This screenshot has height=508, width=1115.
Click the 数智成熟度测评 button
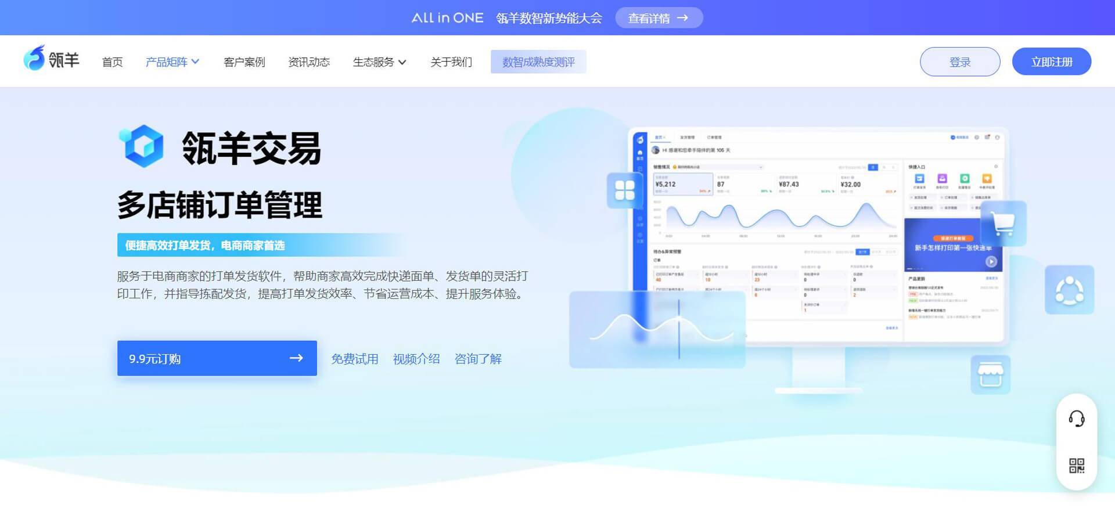point(538,62)
